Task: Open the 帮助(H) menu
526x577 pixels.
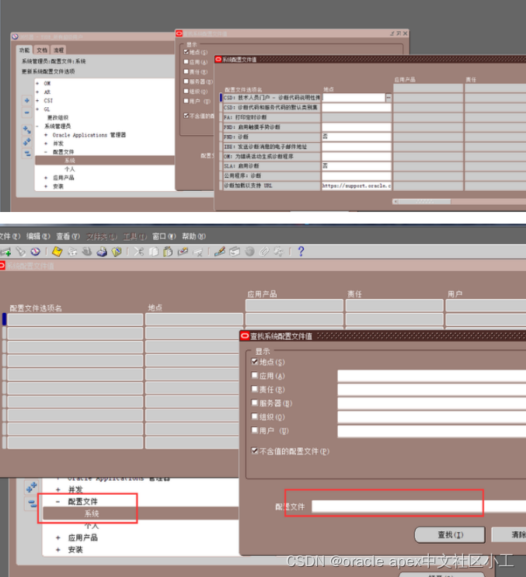Action: pyautogui.click(x=194, y=236)
